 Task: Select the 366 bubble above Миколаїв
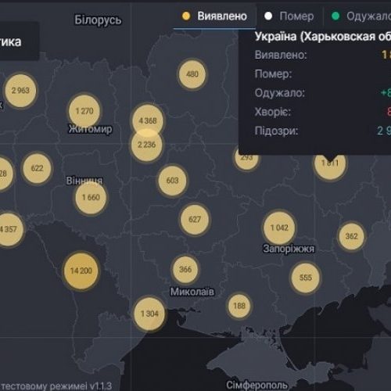[x=185, y=269]
